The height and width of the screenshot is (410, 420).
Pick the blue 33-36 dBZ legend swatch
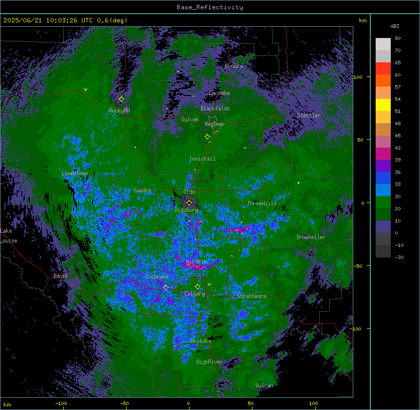383,178
